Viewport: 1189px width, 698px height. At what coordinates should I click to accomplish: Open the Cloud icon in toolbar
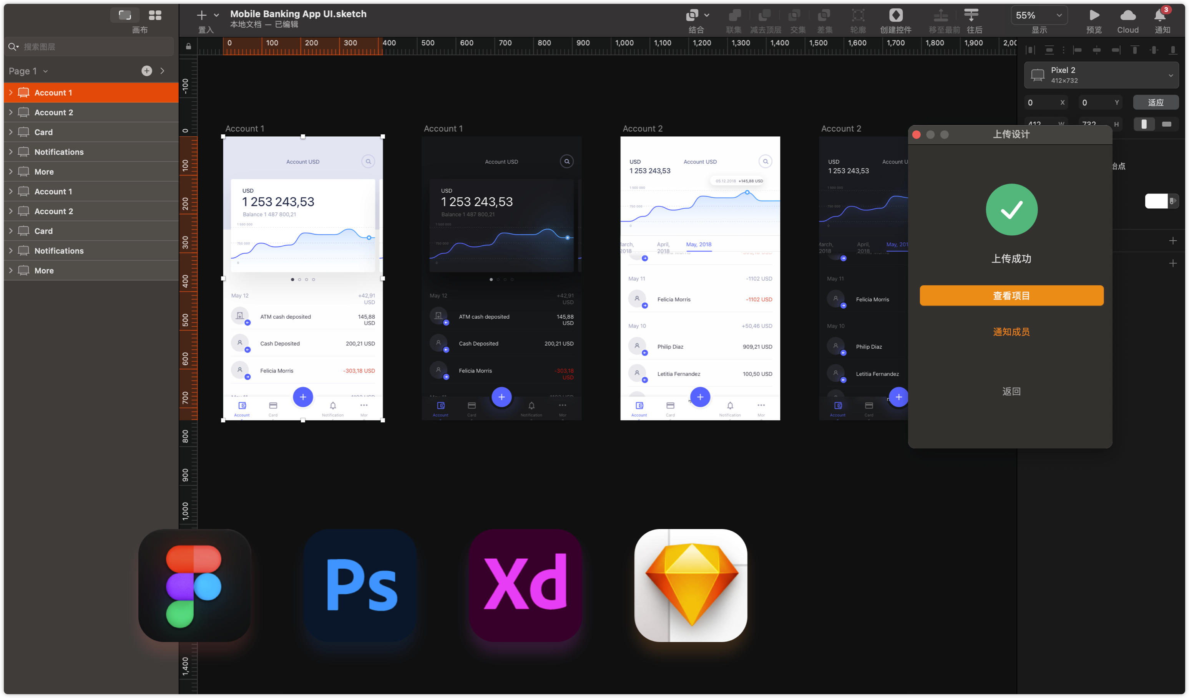click(1128, 15)
